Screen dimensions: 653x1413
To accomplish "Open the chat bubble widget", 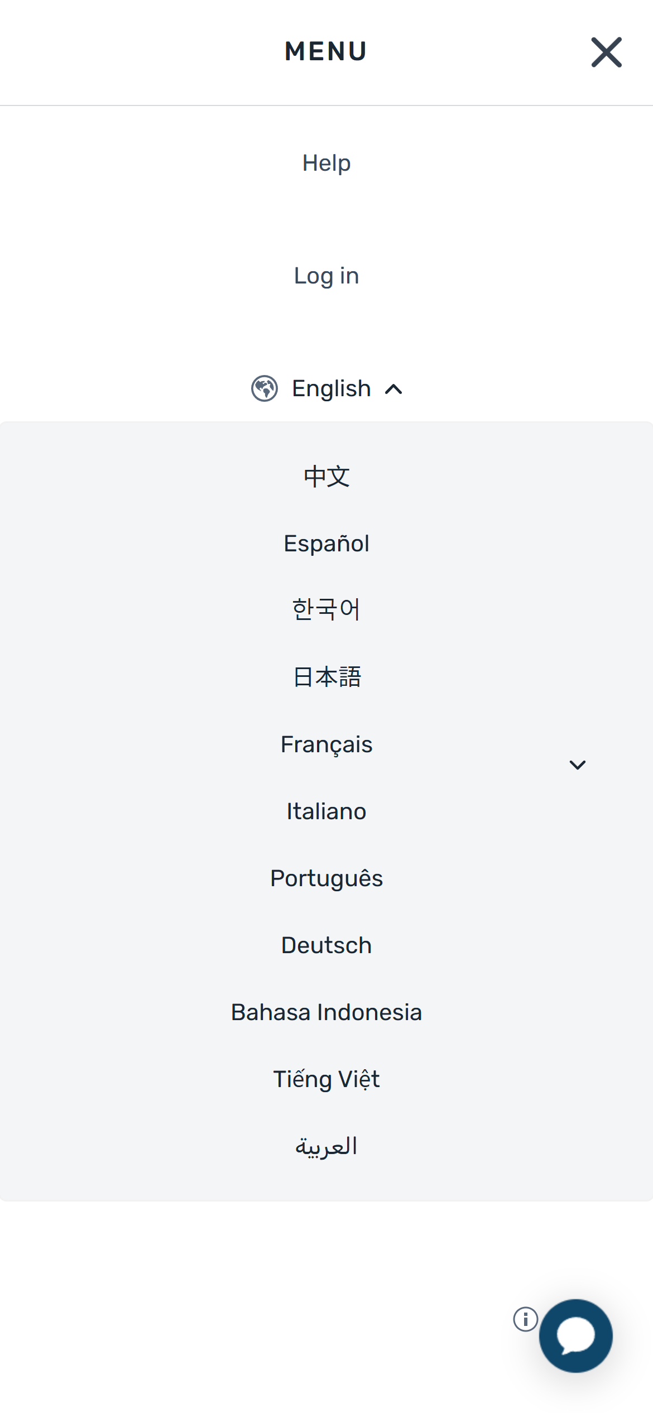I will coord(575,1335).
